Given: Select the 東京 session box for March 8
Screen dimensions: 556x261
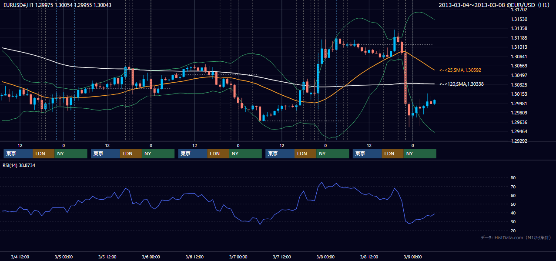Looking at the screenshot, I should [368, 154].
